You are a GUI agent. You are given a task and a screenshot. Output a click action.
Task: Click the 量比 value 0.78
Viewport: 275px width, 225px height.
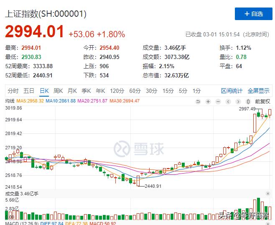pyautogui.click(x=241, y=57)
